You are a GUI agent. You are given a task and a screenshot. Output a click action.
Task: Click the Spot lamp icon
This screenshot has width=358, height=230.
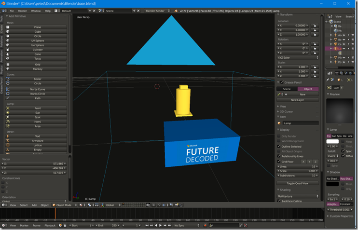pos(8,117)
